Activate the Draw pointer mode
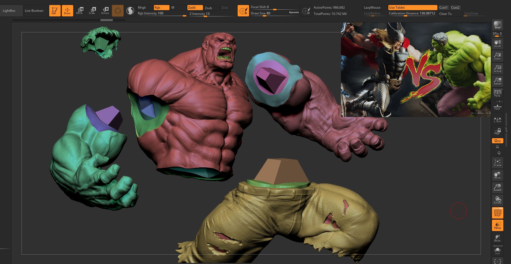 pyautogui.click(x=67, y=11)
